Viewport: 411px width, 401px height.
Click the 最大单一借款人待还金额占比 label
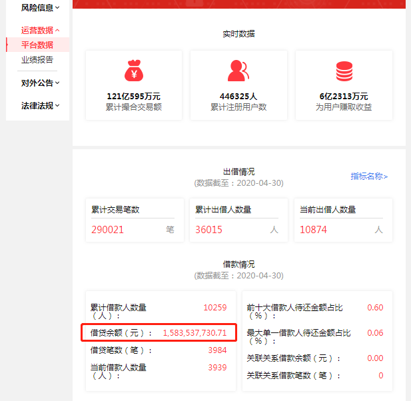298,337
